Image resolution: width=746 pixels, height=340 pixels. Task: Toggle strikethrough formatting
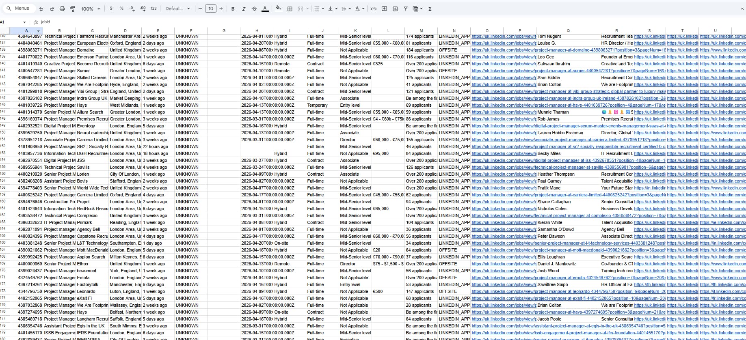click(254, 9)
